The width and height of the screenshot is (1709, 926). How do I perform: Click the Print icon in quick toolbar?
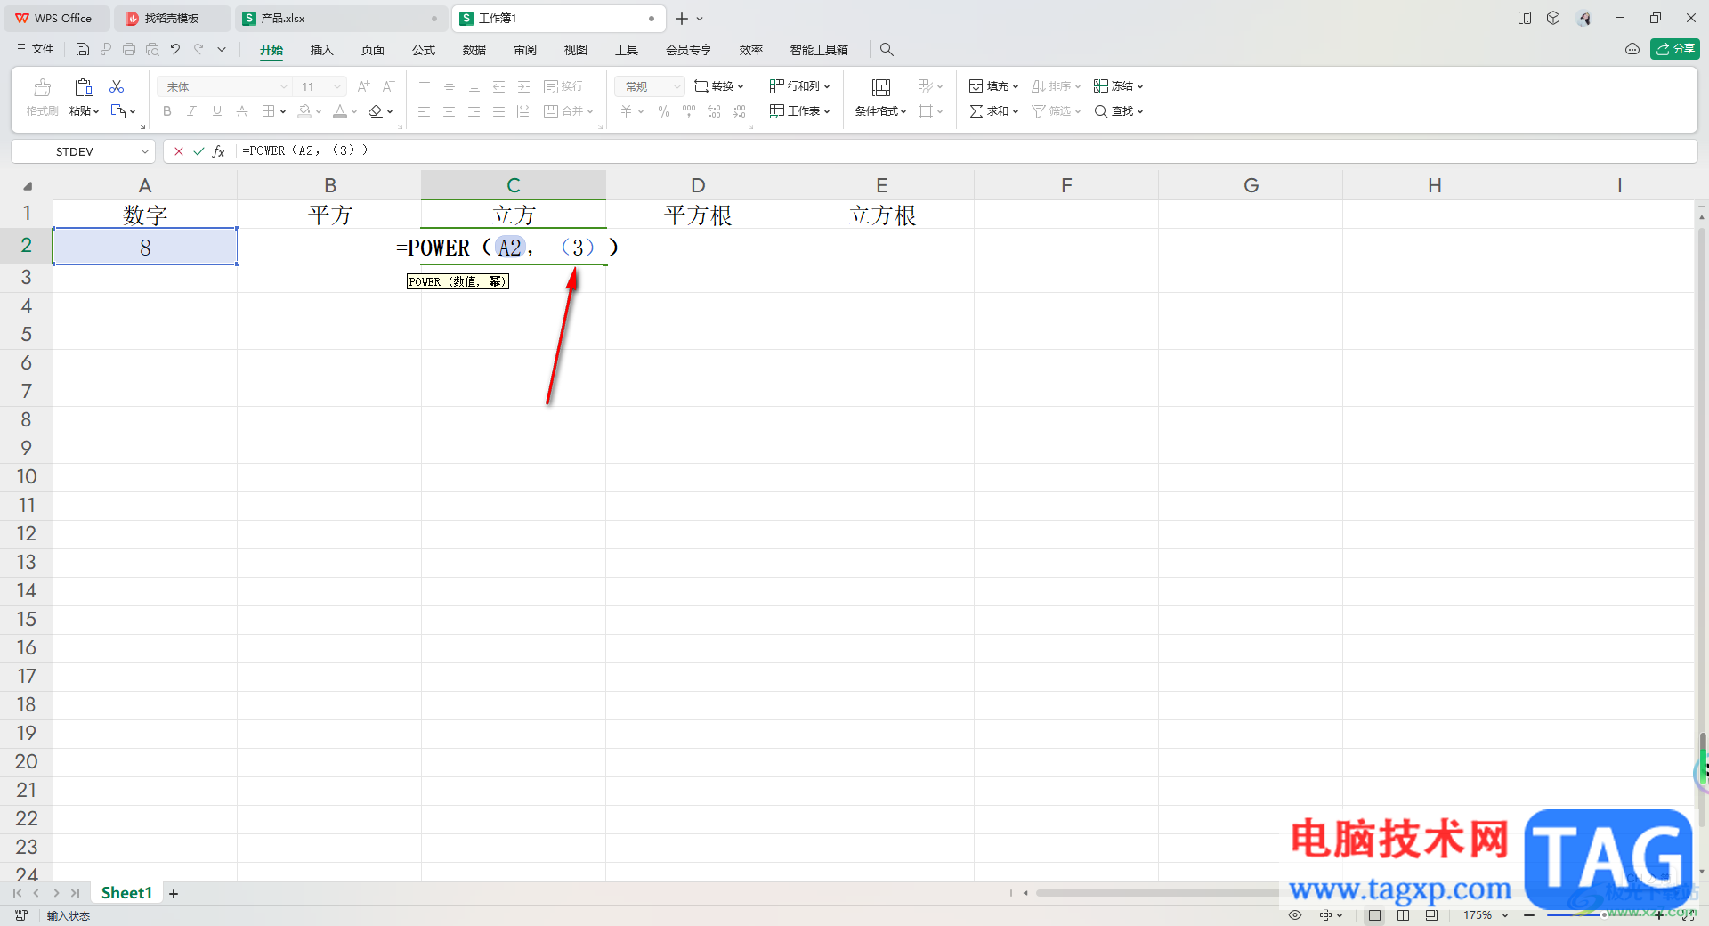pos(129,50)
